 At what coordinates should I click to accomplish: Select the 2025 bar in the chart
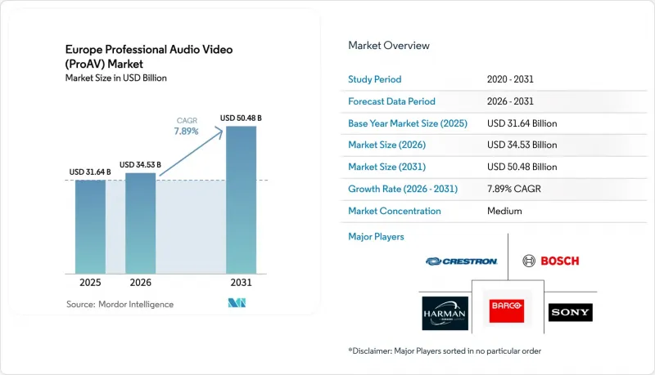[90, 226]
